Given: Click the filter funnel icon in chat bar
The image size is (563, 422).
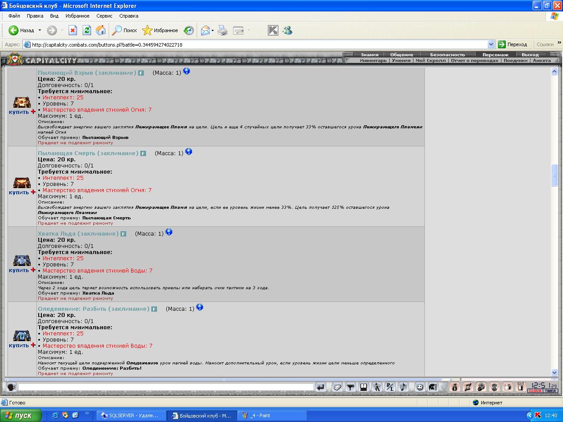Looking at the screenshot, I should (351, 387).
